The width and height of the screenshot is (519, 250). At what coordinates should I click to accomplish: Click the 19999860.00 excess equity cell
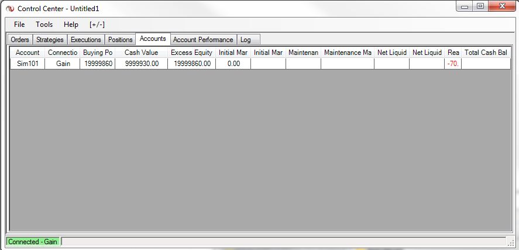(192, 64)
